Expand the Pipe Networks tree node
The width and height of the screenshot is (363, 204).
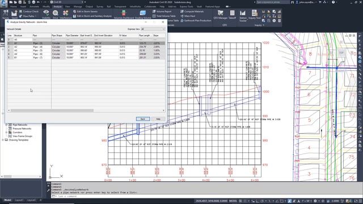(6, 125)
